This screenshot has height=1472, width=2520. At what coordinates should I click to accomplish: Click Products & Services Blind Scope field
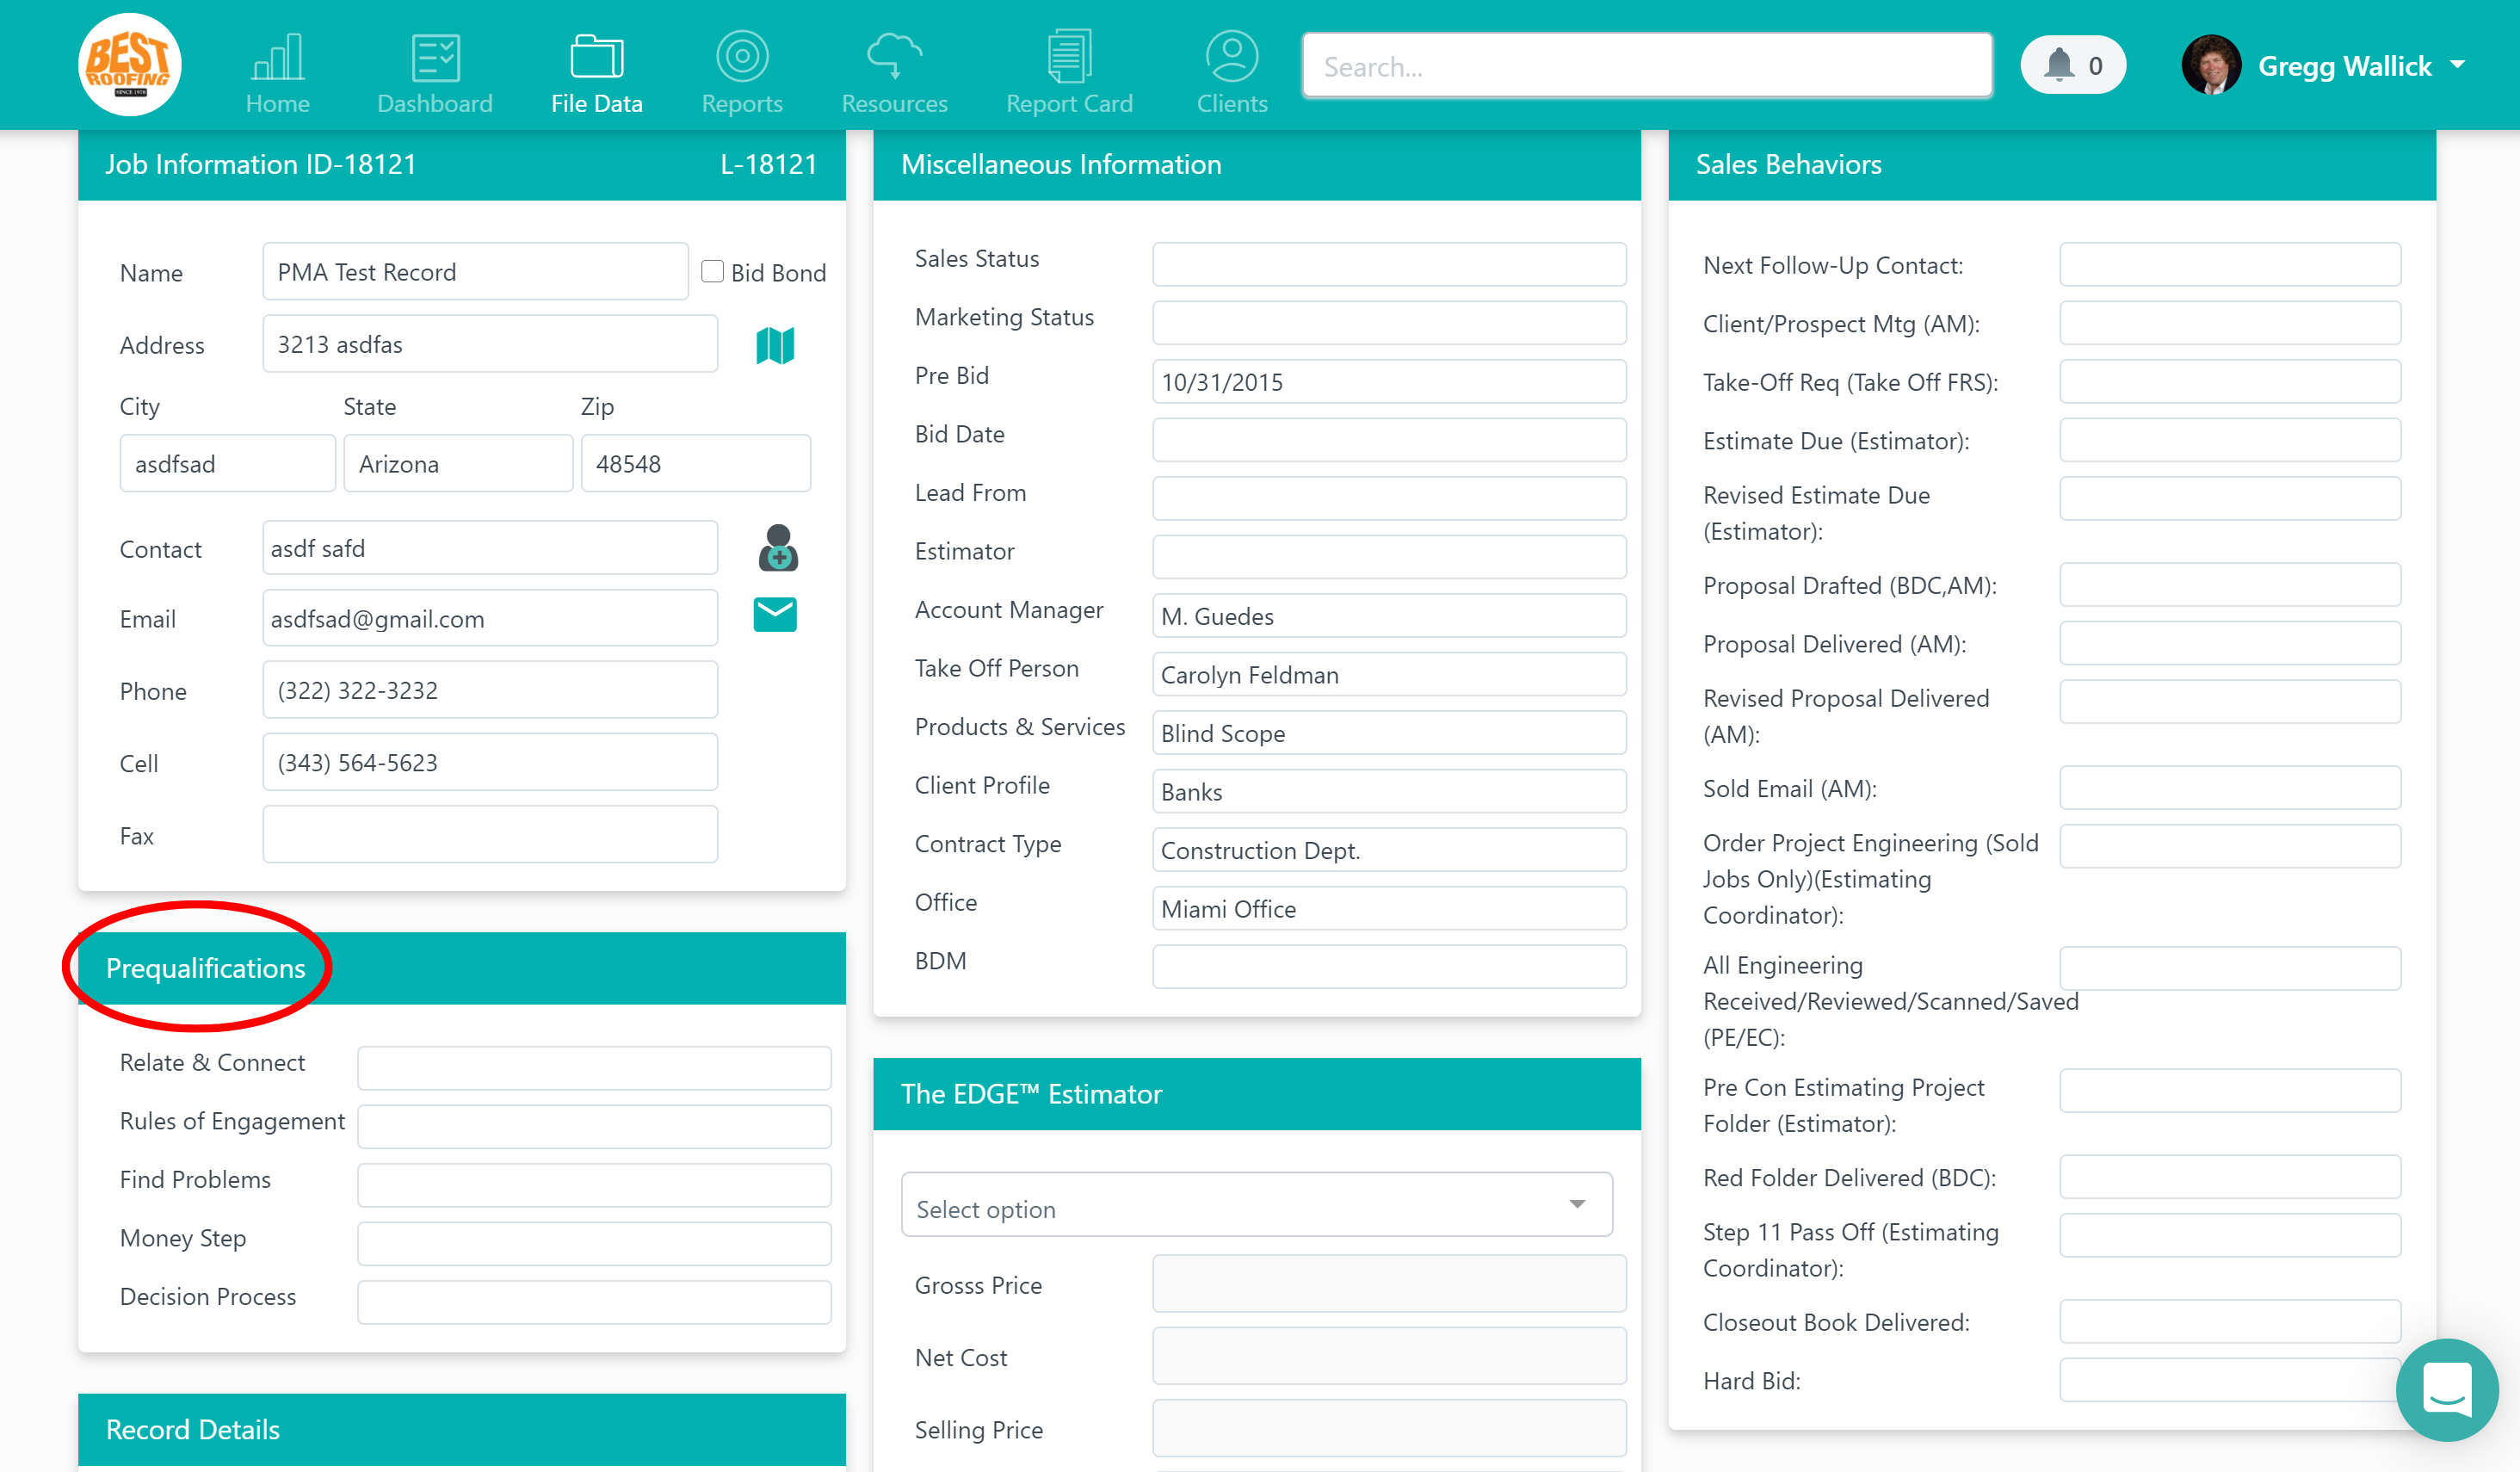pyautogui.click(x=1389, y=732)
